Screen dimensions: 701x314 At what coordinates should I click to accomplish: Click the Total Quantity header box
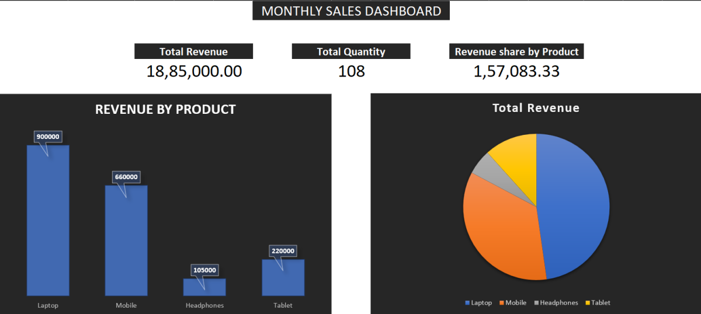click(x=351, y=51)
